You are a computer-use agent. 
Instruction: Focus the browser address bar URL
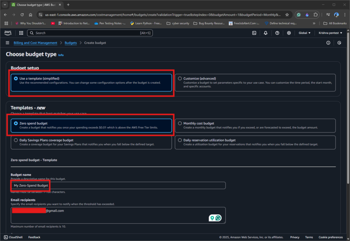(163, 15)
